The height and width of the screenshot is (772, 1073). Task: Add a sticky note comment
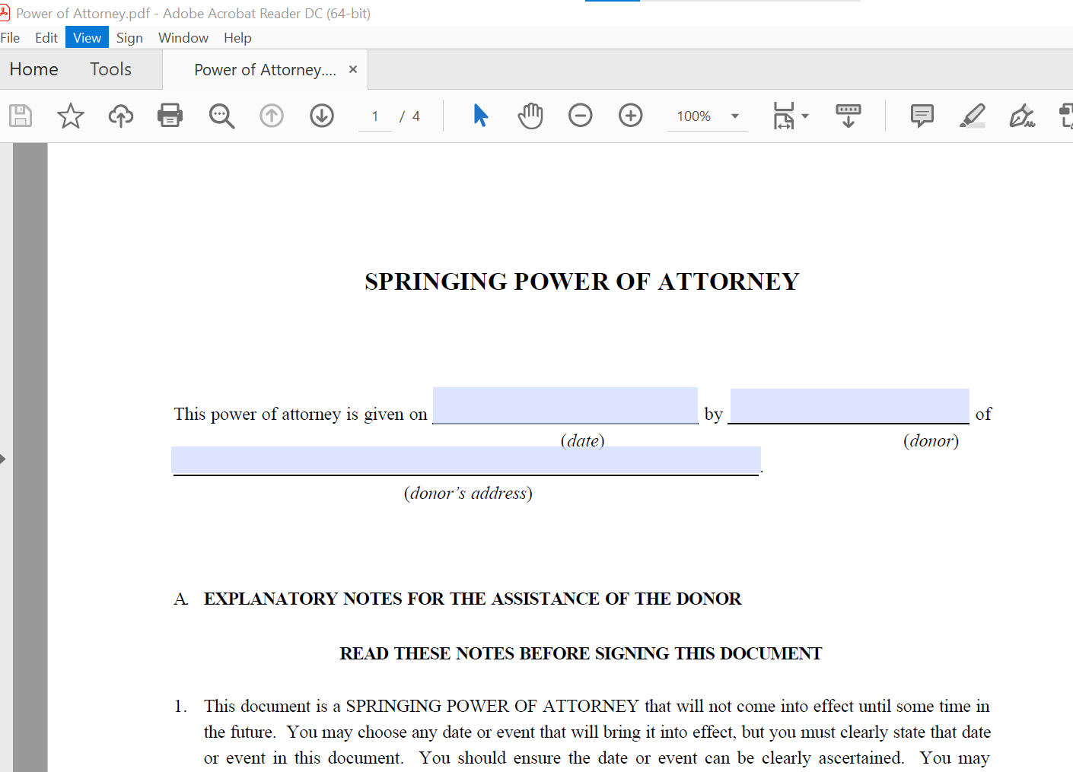(x=922, y=116)
